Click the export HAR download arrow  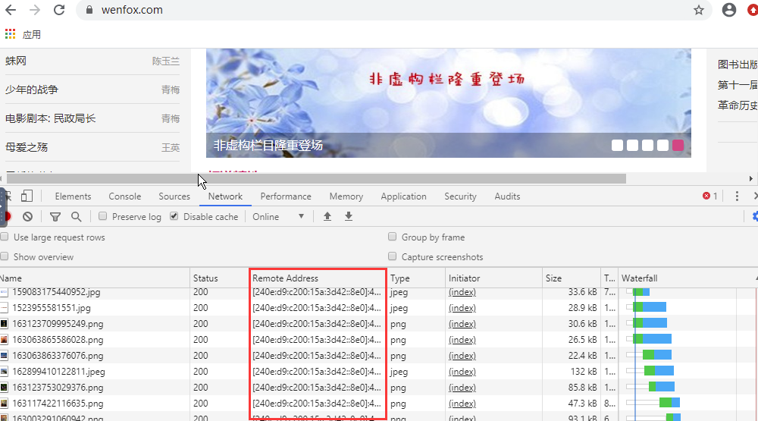point(349,217)
